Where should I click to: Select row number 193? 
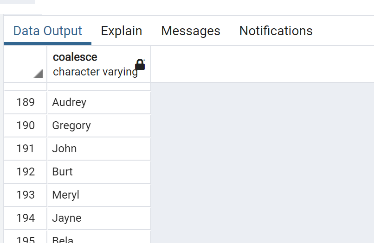pos(25,195)
